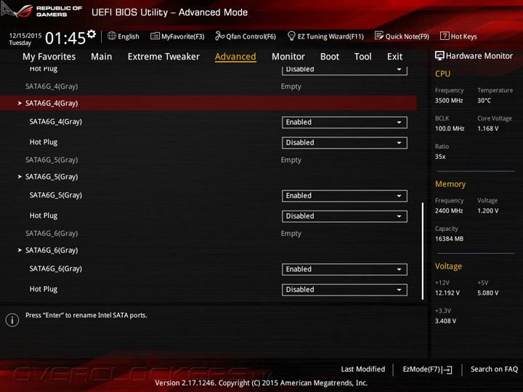The width and height of the screenshot is (523, 392).
Task: Click the Ratio value 35x
Action: click(440, 157)
